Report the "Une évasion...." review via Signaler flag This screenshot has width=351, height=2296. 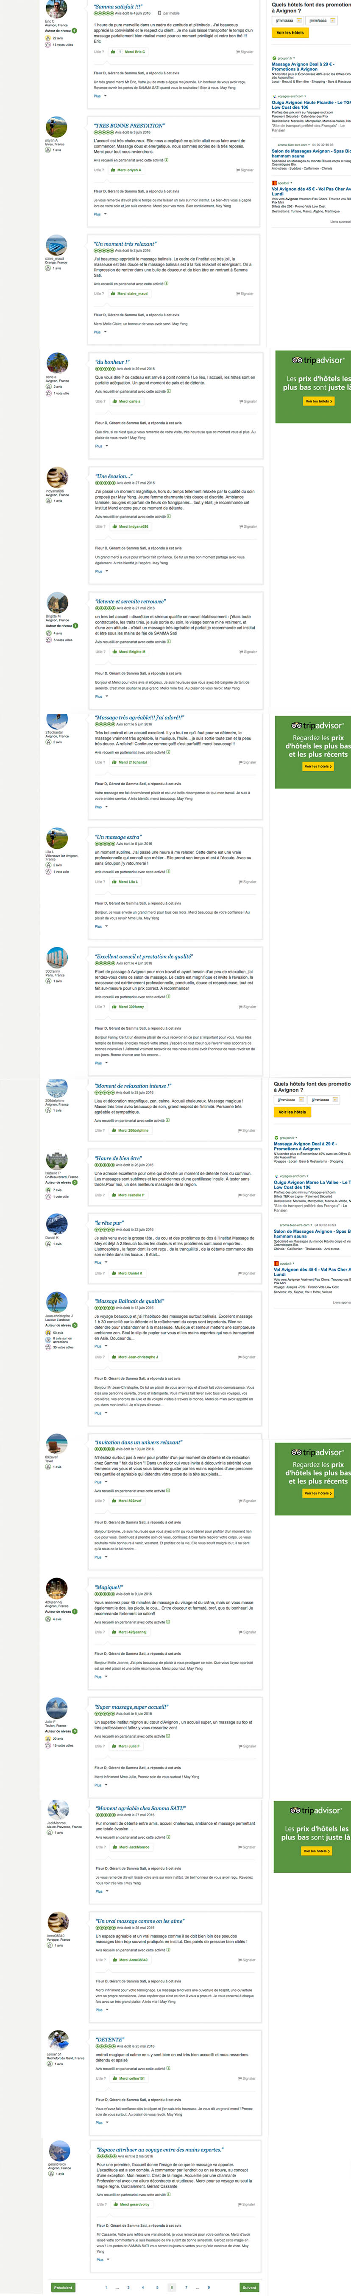click(248, 527)
